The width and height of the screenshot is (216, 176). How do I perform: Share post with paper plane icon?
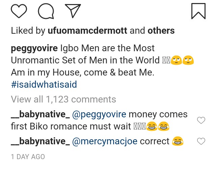pyautogui.click(x=73, y=11)
